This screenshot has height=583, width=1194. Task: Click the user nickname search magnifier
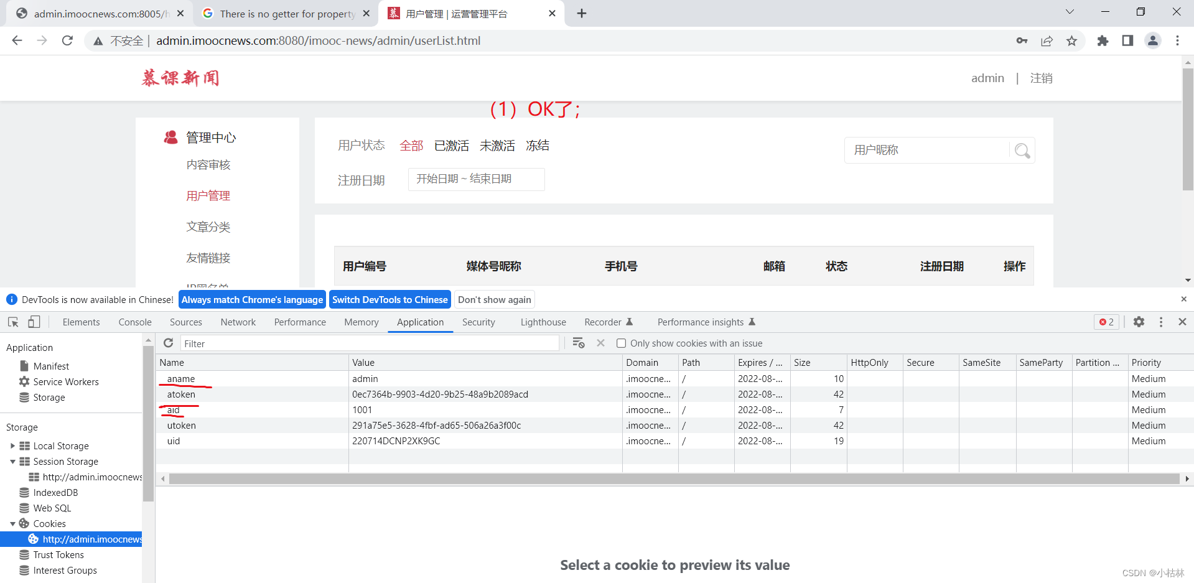tap(1022, 150)
